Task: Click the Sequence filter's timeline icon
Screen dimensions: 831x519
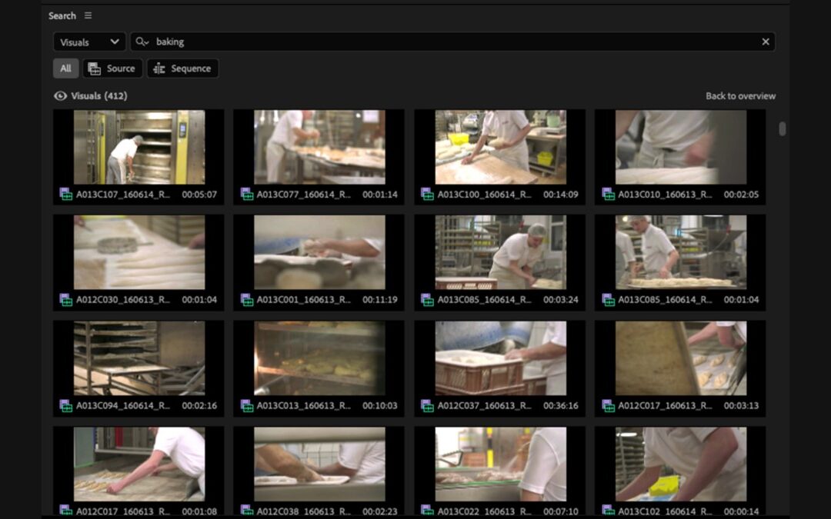Action: click(159, 68)
